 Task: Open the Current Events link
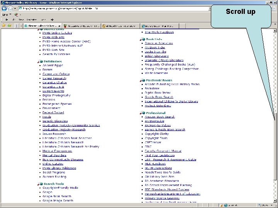pos(53,91)
